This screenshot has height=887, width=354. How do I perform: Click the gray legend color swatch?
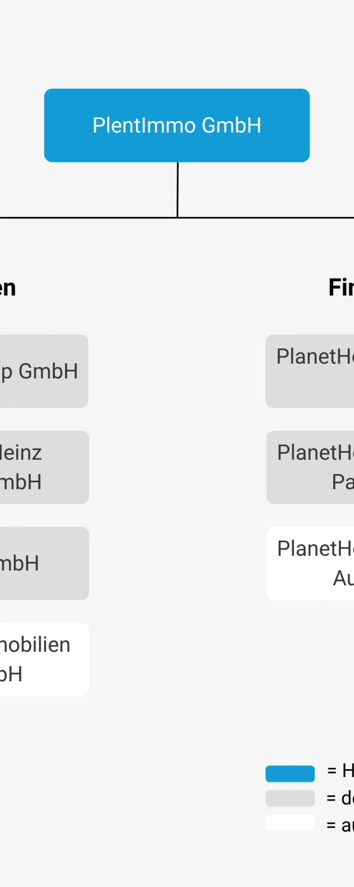point(290,798)
